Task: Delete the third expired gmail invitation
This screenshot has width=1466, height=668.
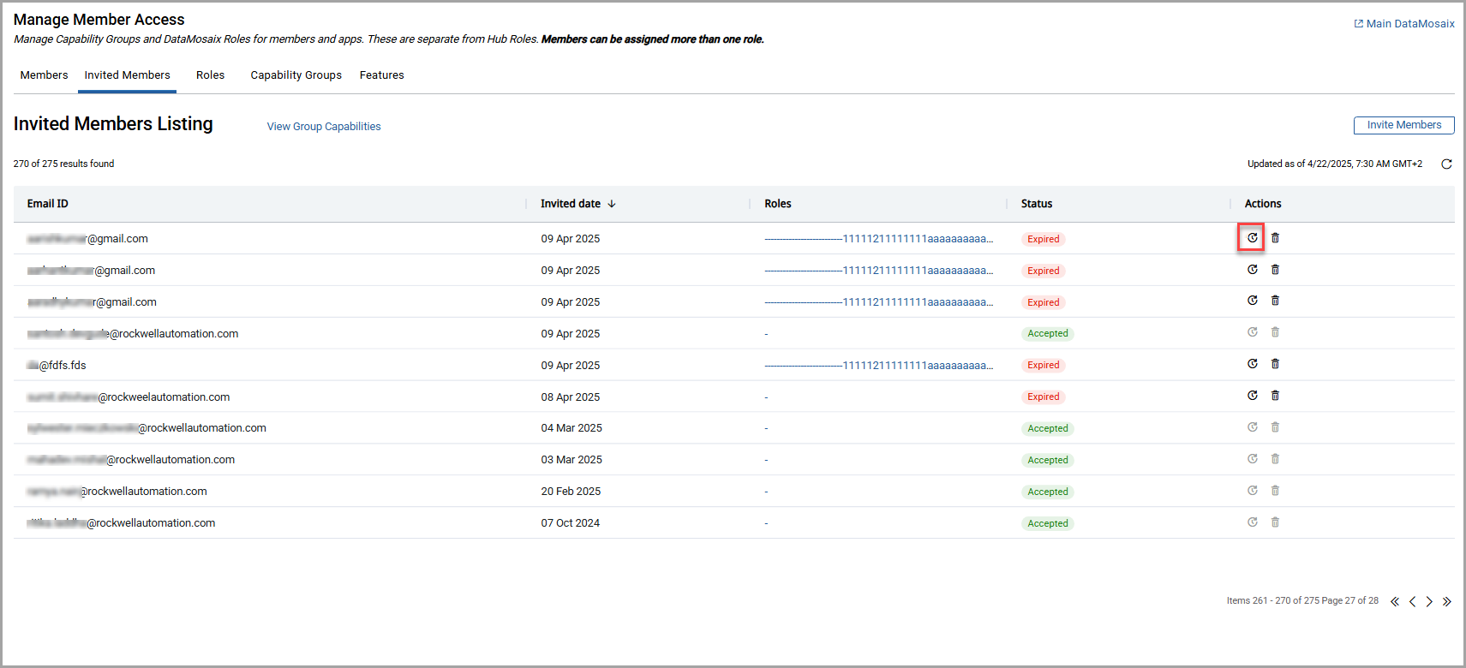Action: coord(1275,301)
